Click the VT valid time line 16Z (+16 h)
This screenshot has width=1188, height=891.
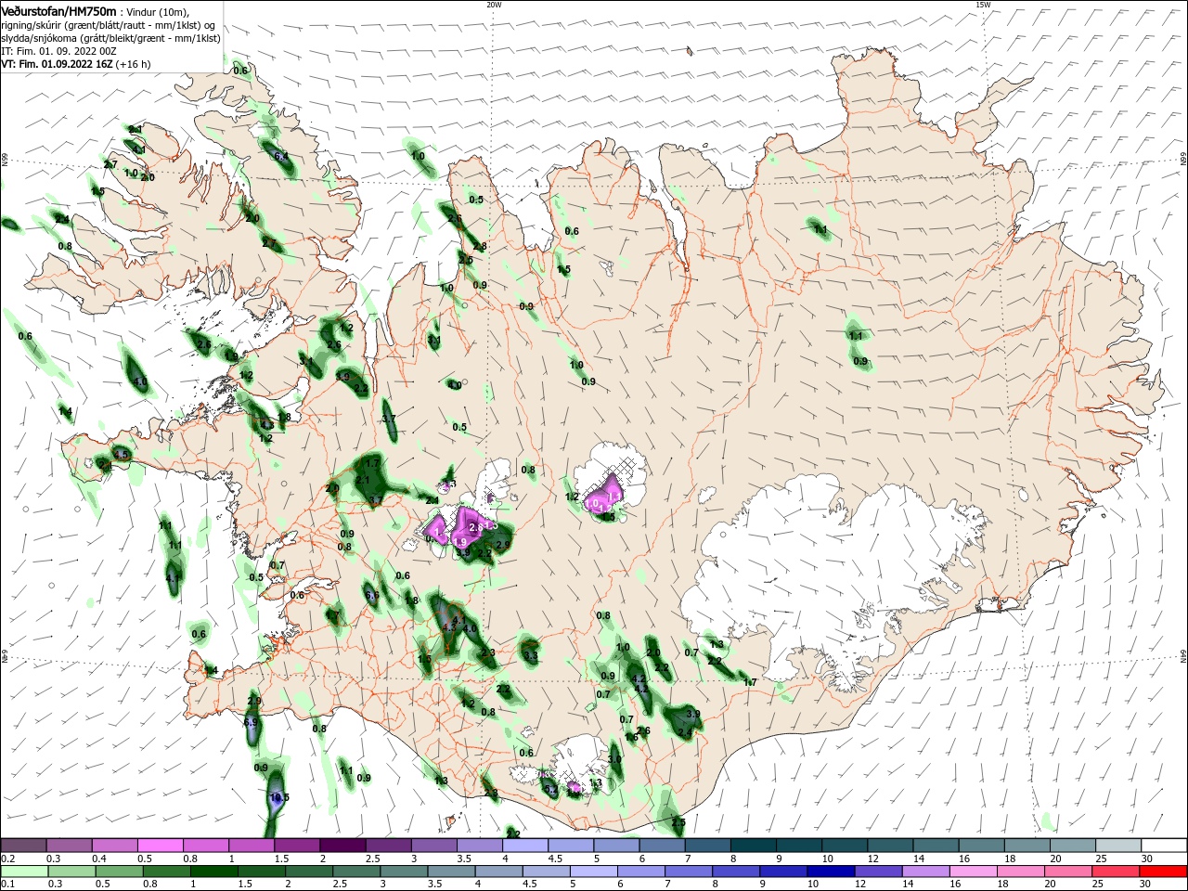(x=75, y=64)
